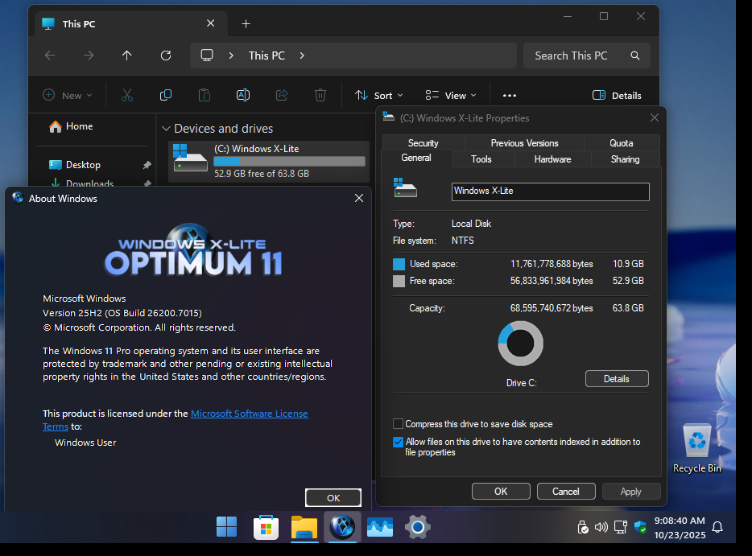Switch to the Previous Versions tab
The image size is (752, 556).
coord(524,143)
